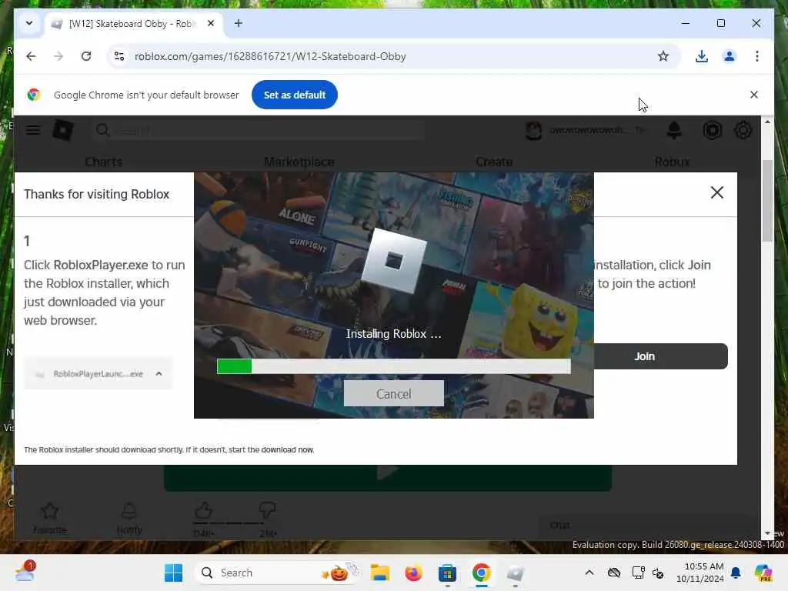
Task: Click the Notify bell icon
Action: (129, 517)
